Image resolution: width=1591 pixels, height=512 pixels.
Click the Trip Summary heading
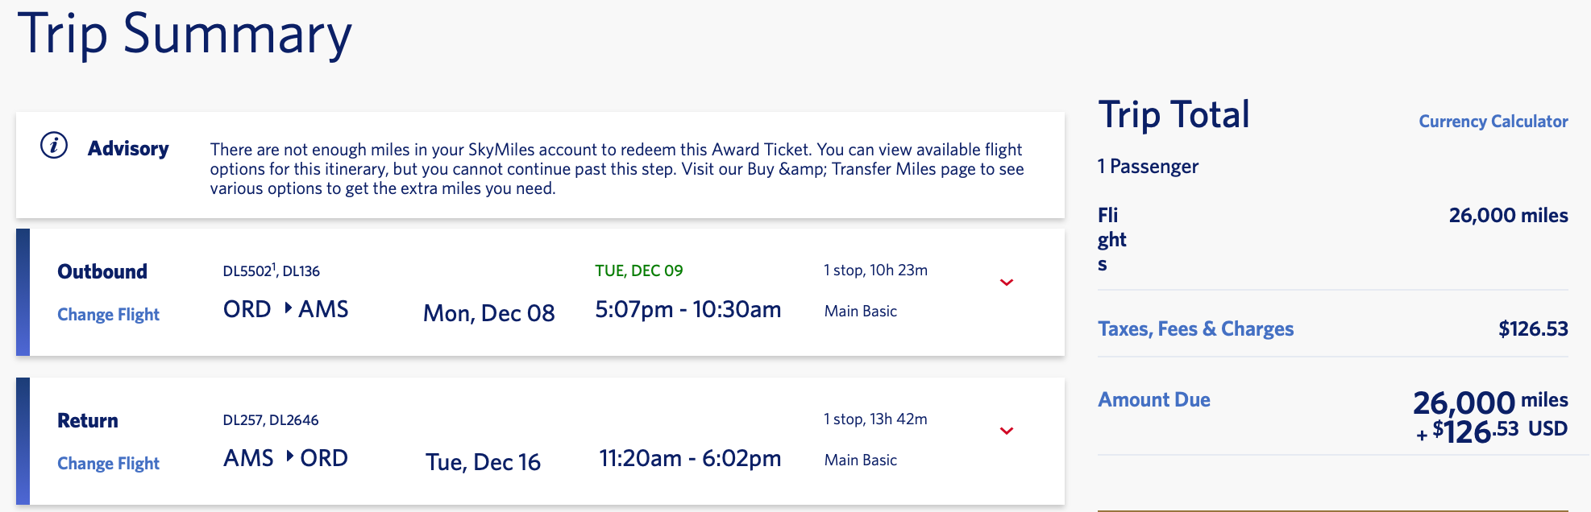185,35
